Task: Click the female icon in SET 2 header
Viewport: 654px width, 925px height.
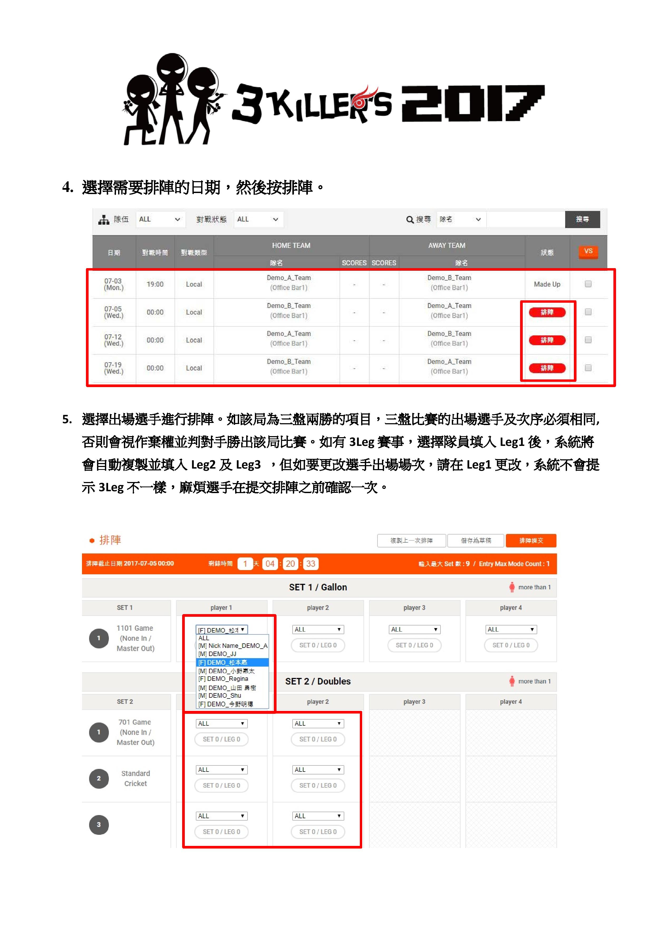Action: [512, 681]
